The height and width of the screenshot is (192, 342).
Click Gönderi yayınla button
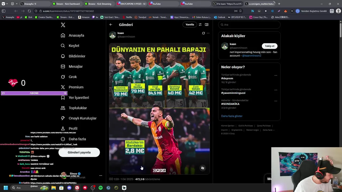(x=79, y=153)
